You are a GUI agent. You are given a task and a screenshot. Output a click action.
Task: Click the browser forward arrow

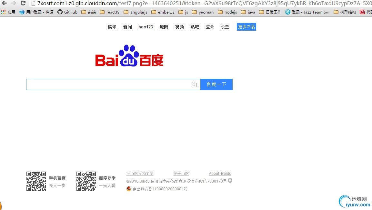[14, 3]
